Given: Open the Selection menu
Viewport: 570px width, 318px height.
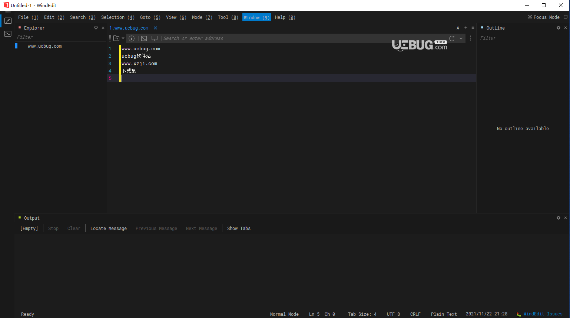Looking at the screenshot, I should 118,17.
